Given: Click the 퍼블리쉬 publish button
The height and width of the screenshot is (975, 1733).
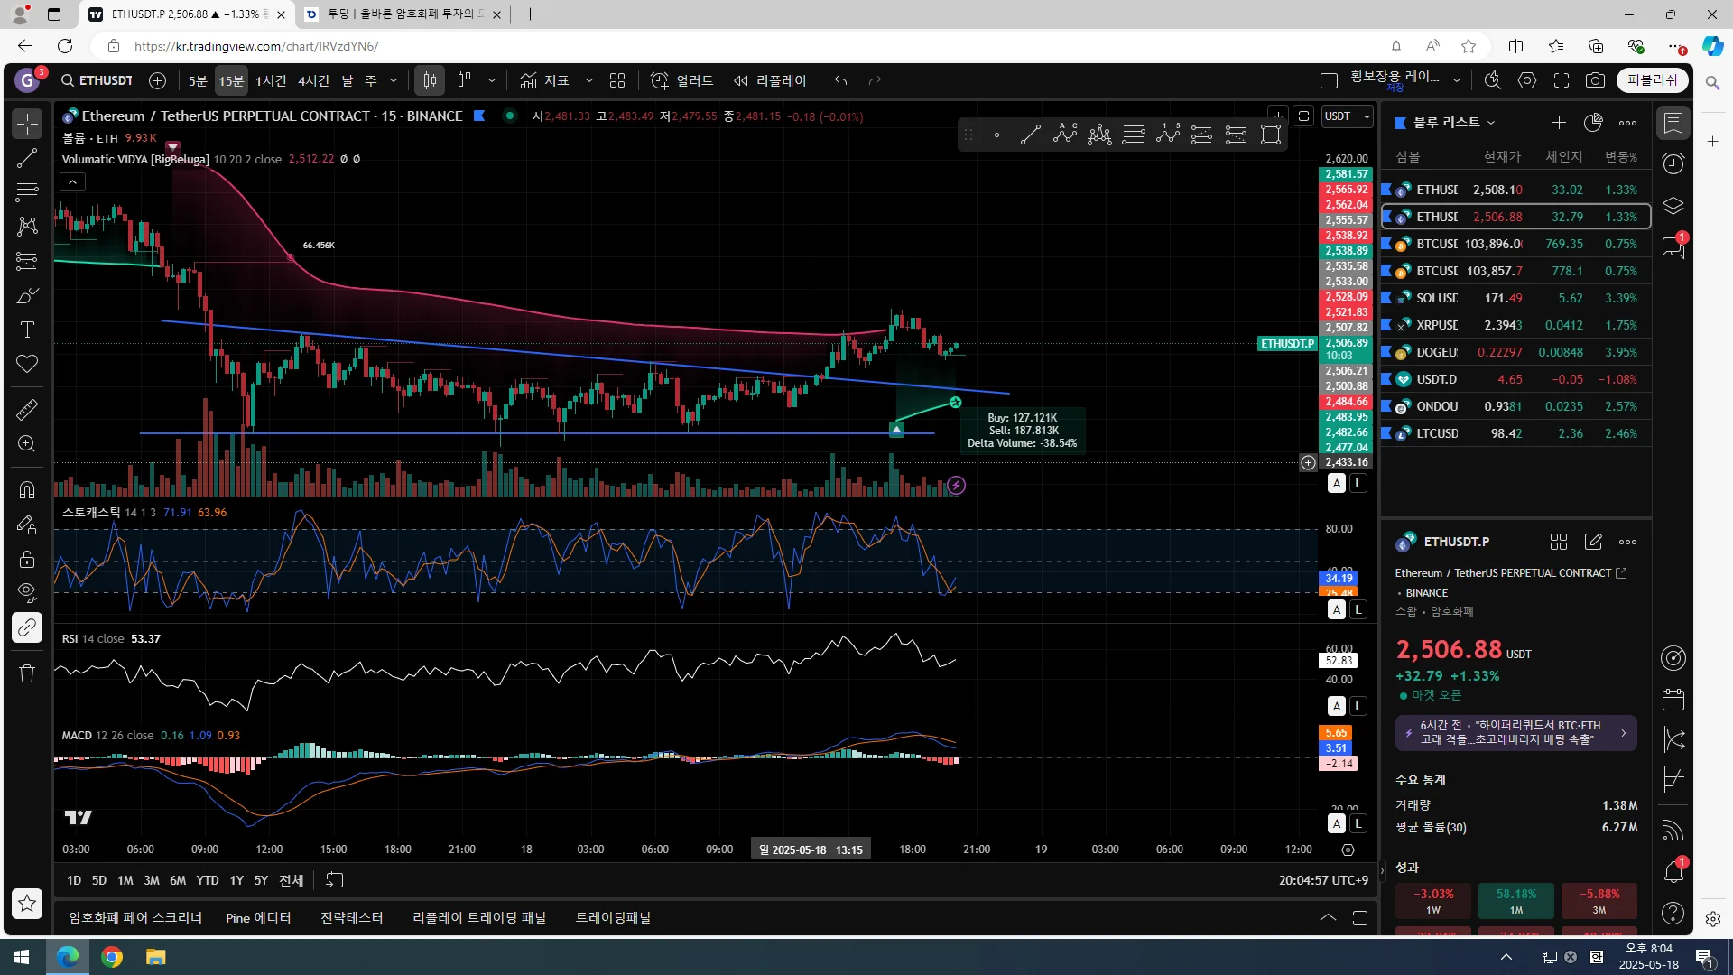Looking at the screenshot, I should 1652,80.
